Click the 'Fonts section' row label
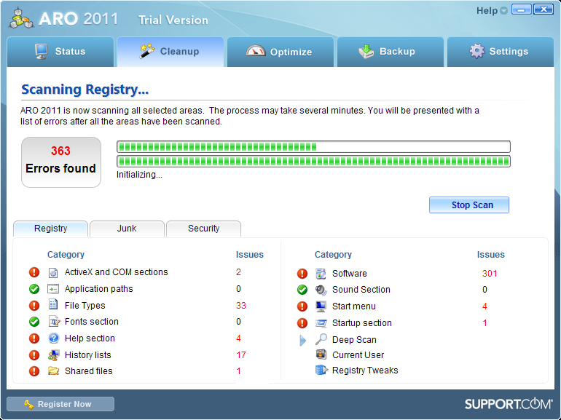This screenshot has width=561, height=420. [x=91, y=321]
